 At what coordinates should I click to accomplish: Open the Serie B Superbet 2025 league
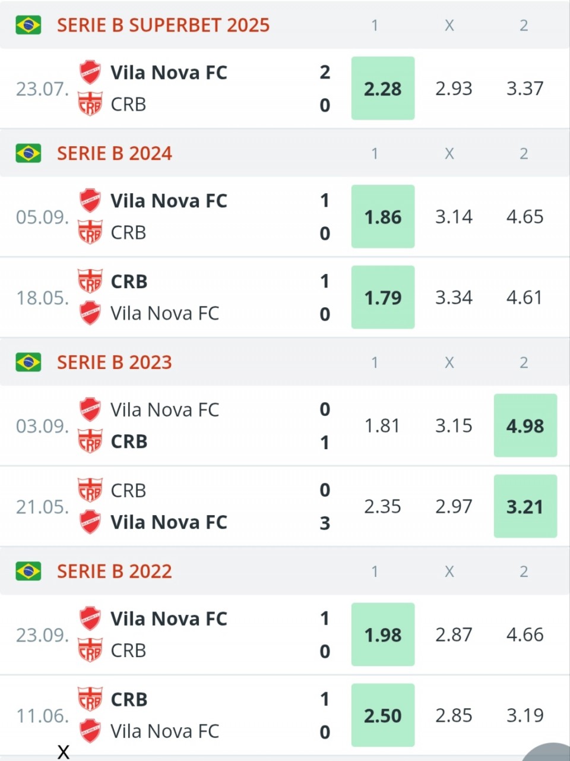pyautogui.click(x=163, y=25)
